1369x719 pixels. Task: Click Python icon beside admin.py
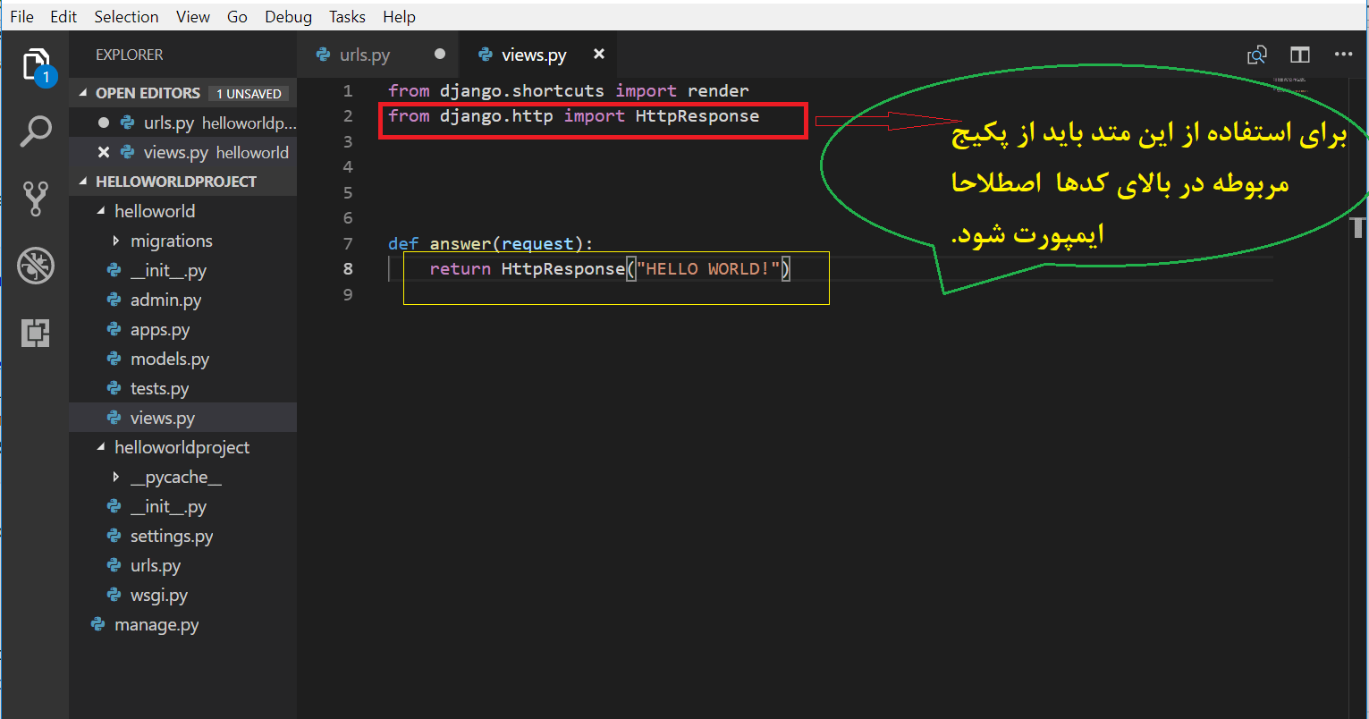(114, 300)
